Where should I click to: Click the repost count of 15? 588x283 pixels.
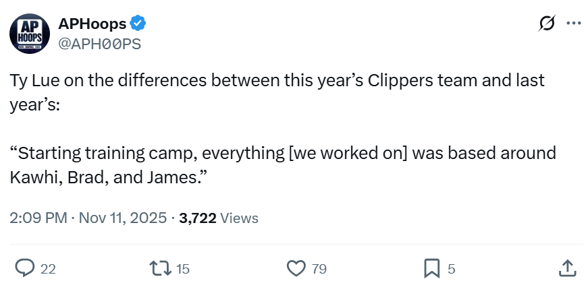[x=183, y=269]
